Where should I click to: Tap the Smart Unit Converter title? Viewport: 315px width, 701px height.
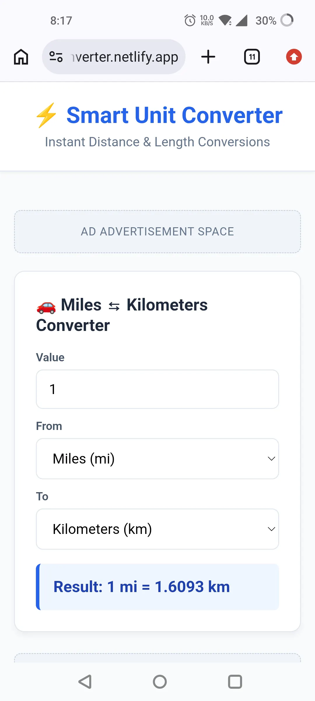click(174, 115)
